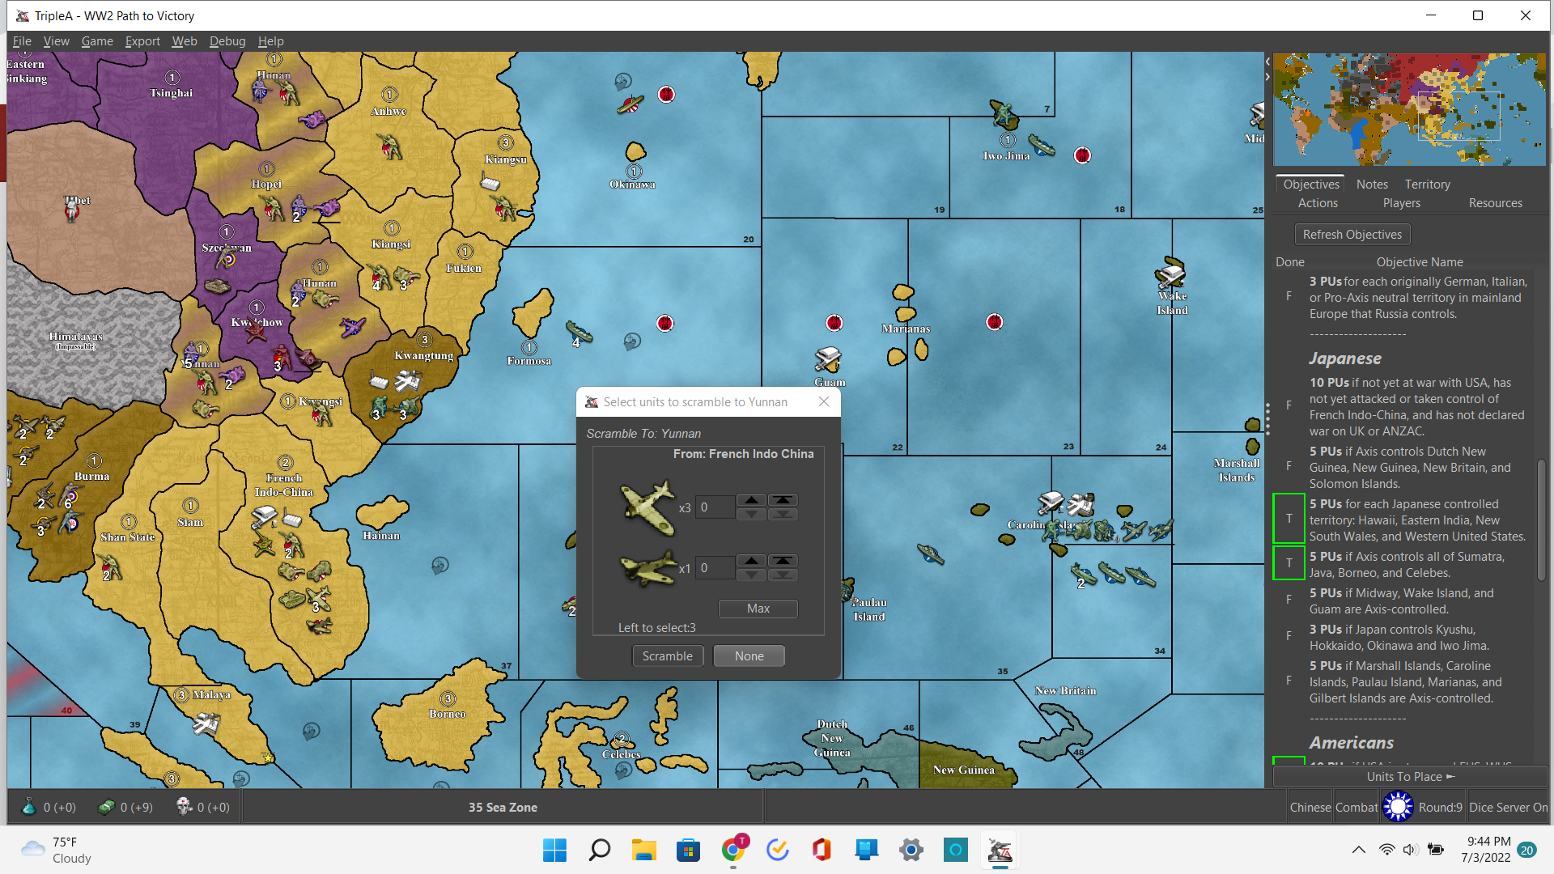
Task: Open the Debug menu
Action: 227,41
